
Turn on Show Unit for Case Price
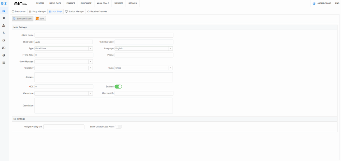pos(118,127)
